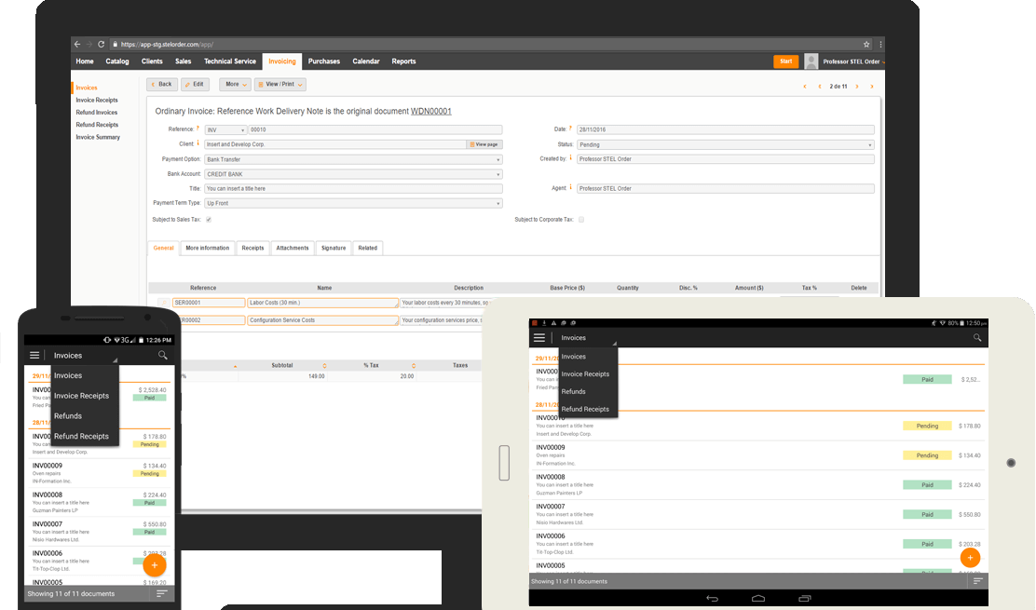
Task: Open INV00008 row on tablet
Action: 757,484
